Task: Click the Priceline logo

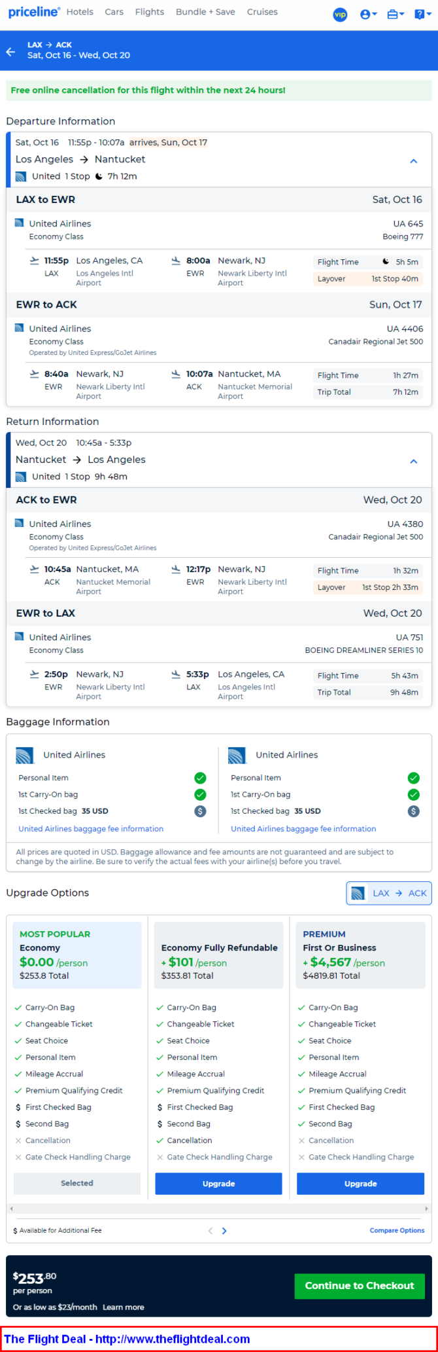Action: pos(34,12)
